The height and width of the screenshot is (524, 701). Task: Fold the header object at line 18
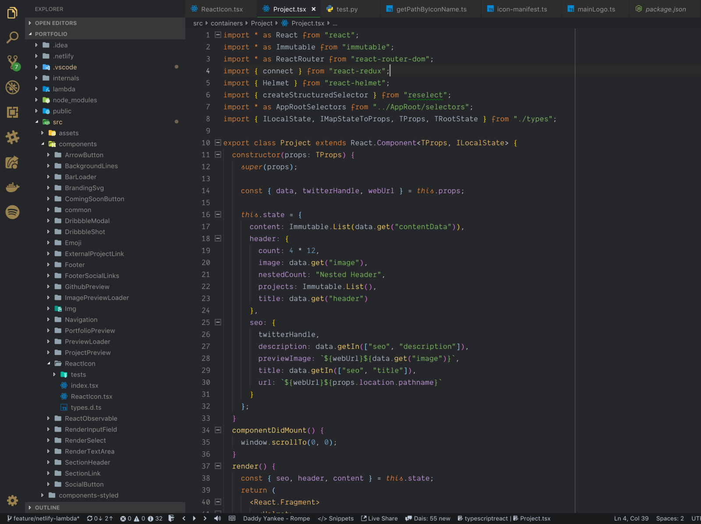218,239
